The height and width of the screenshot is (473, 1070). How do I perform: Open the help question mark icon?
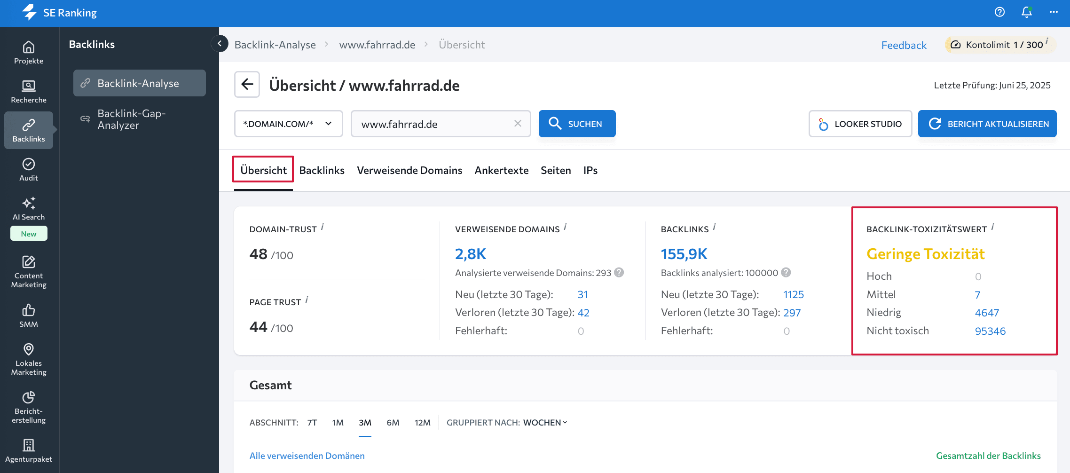click(999, 12)
